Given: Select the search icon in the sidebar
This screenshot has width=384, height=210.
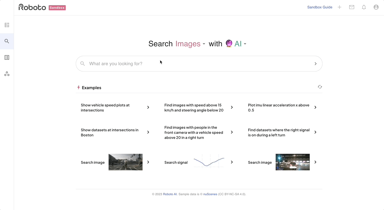Looking at the screenshot, I should coord(7,41).
